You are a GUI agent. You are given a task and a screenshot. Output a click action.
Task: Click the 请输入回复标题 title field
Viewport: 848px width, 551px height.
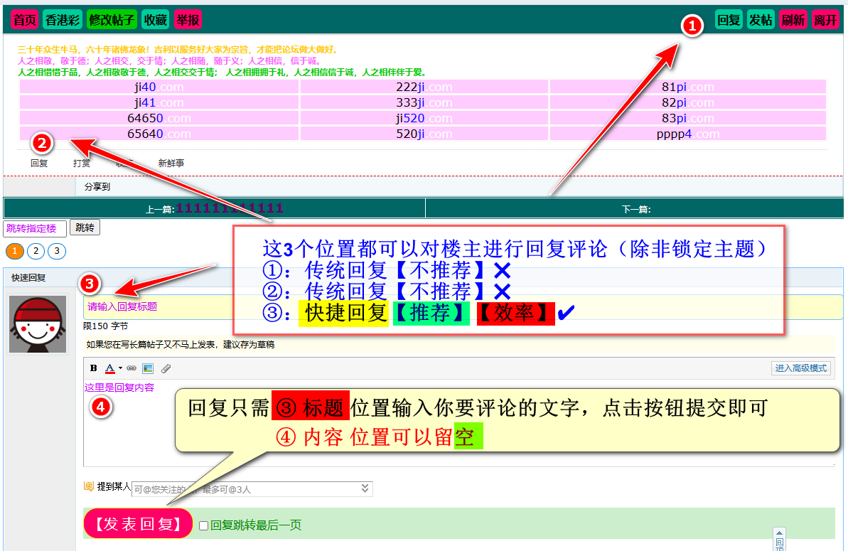pyautogui.click(x=462, y=307)
